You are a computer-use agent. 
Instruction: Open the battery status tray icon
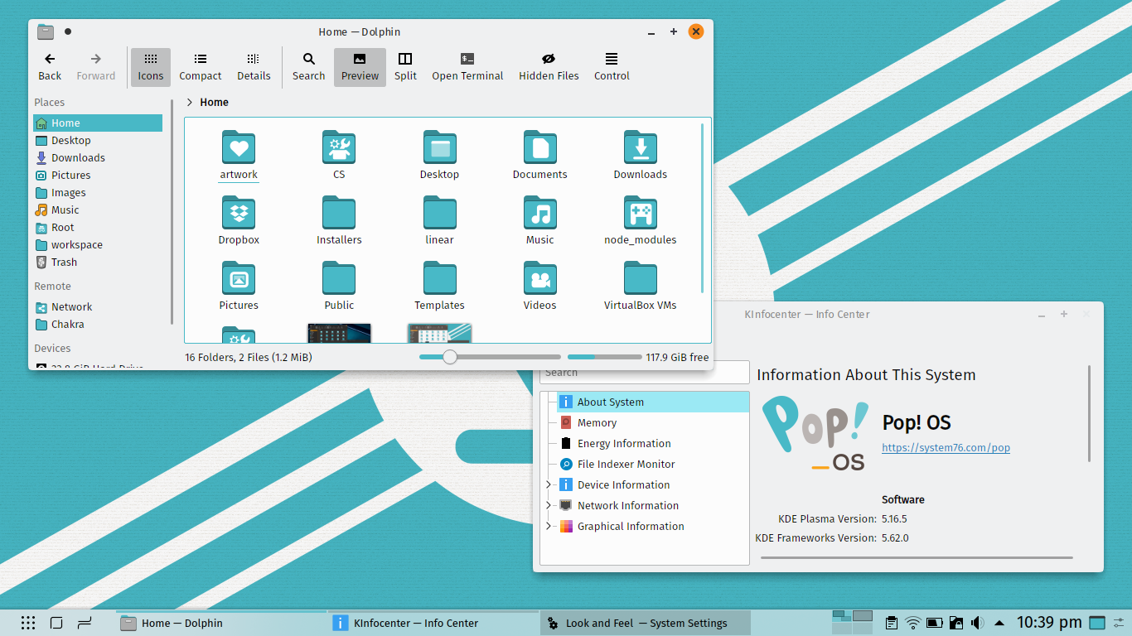[x=935, y=623]
